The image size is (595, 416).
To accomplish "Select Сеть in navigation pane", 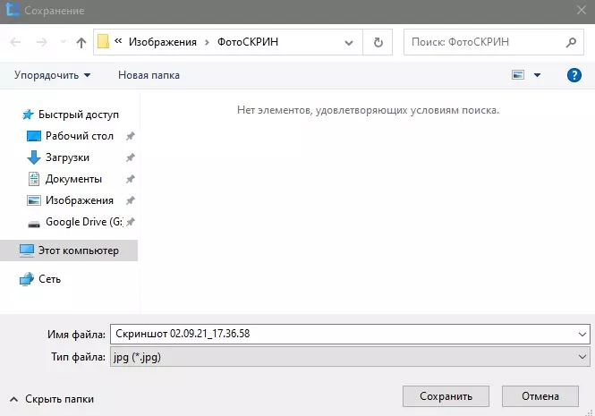I will click(40, 279).
